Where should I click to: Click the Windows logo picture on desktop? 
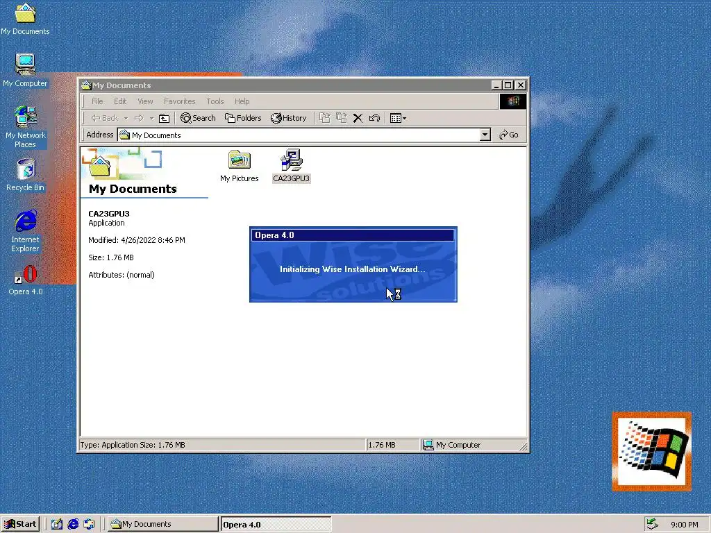(x=651, y=451)
